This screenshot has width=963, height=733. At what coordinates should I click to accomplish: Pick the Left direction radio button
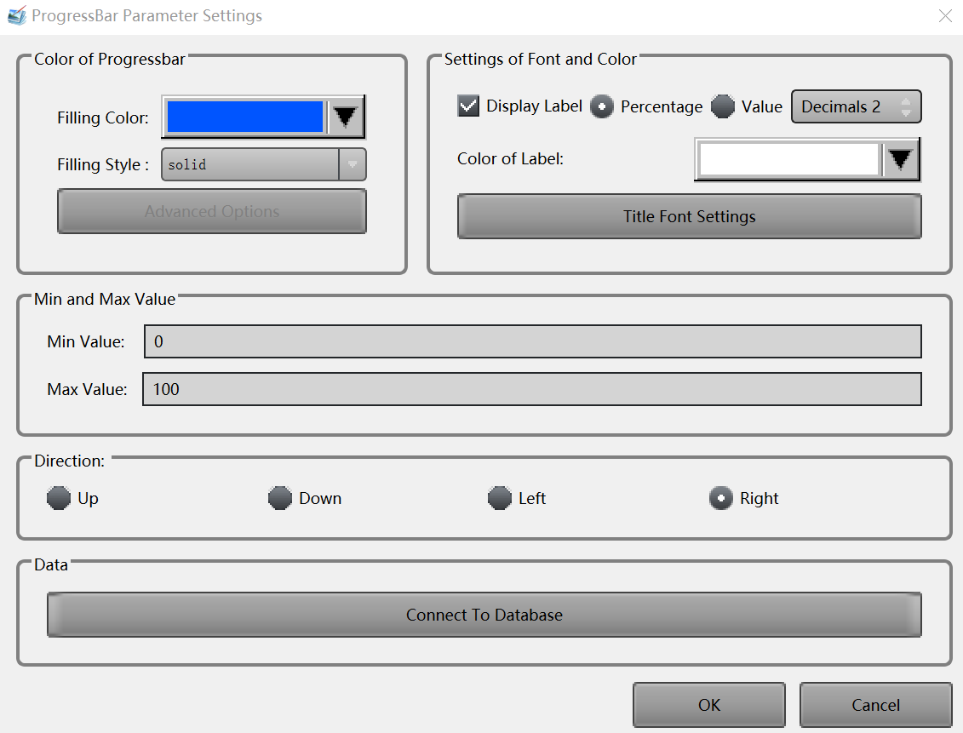[x=500, y=499]
